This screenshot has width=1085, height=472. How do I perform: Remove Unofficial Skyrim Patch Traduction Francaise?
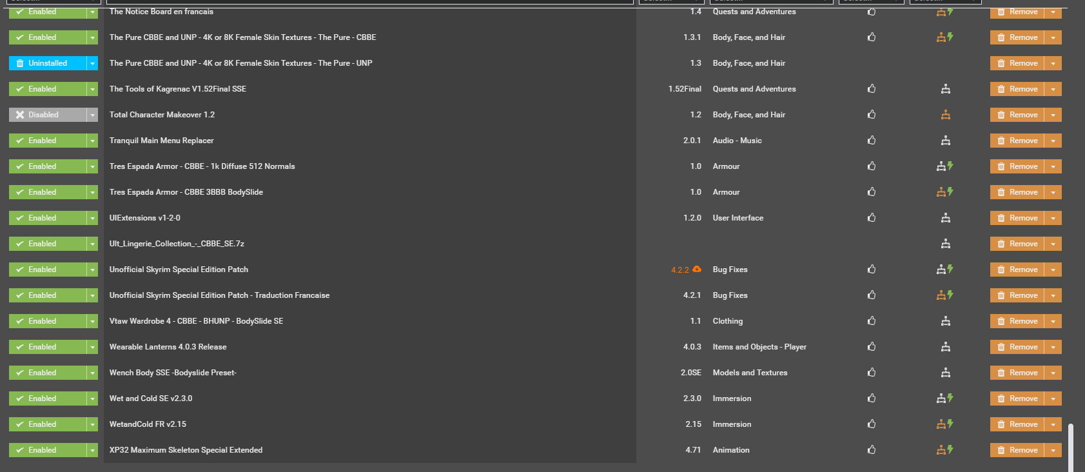[x=1017, y=295]
